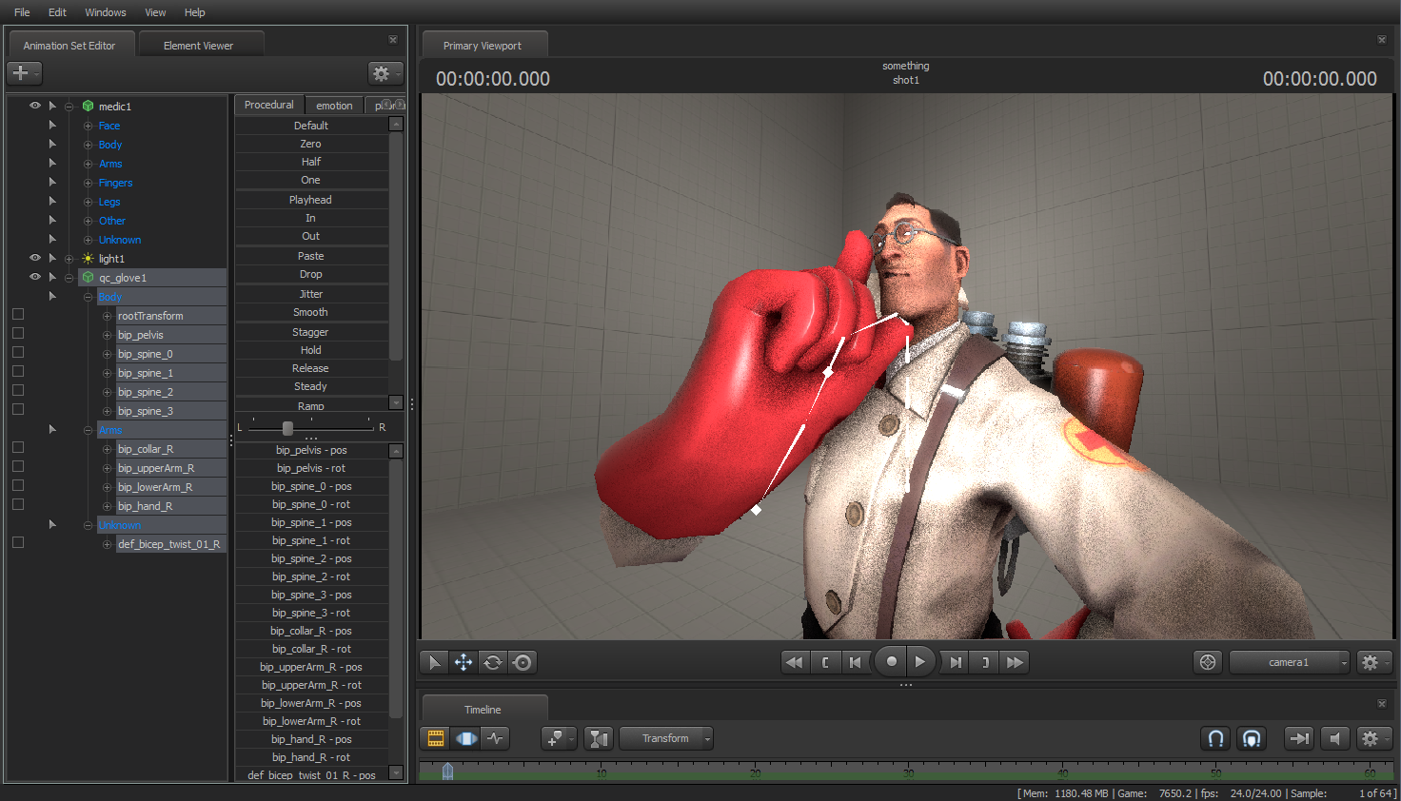Switch to Graph Editor mode in timeline
Viewport: 1401px width, 801px height.
pos(495,738)
